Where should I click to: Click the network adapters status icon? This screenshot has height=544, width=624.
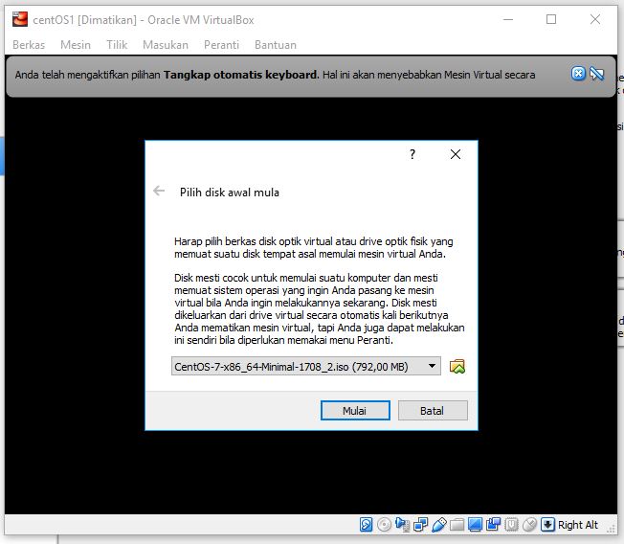click(420, 525)
